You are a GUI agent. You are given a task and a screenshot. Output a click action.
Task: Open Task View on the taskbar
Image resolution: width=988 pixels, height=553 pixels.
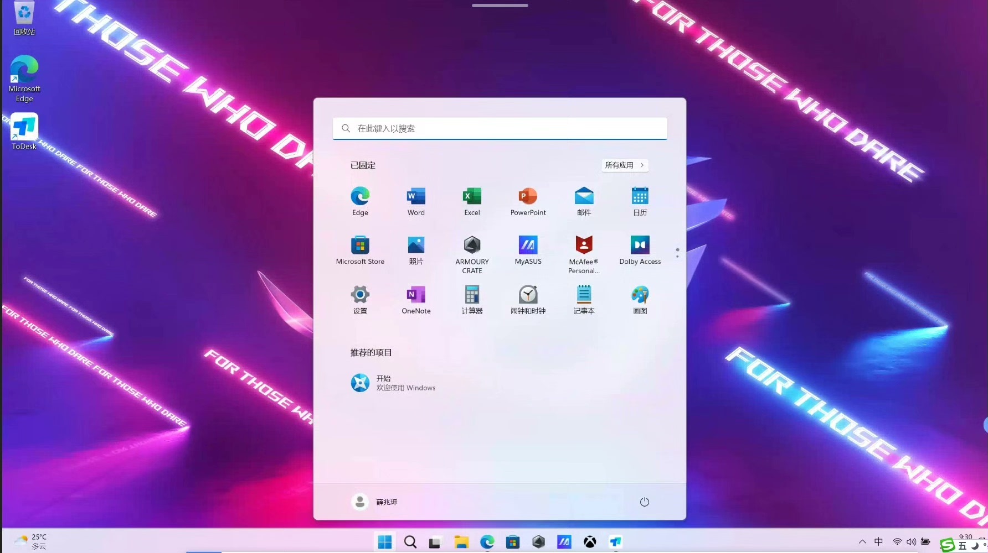pos(435,542)
